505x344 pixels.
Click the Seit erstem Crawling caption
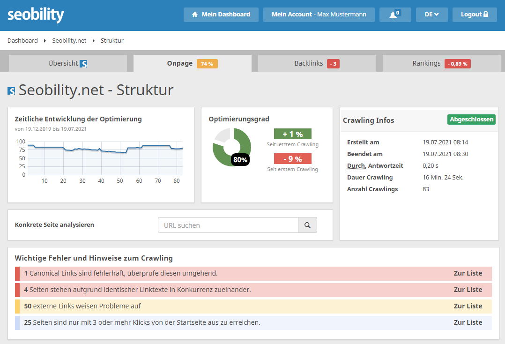[x=293, y=170]
